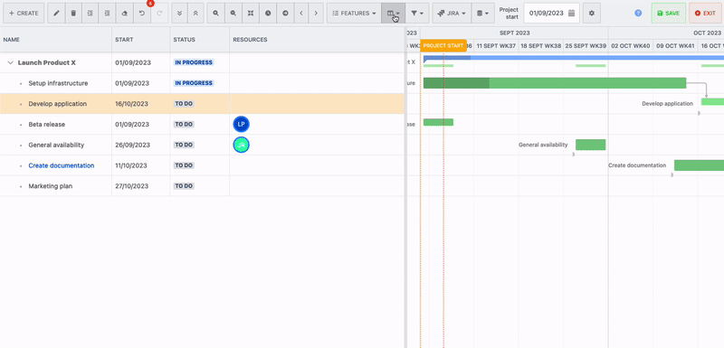The width and height of the screenshot is (724, 348).
Task: Click the undo arrow icon
Action: pyautogui.click(x=142, y=14)
